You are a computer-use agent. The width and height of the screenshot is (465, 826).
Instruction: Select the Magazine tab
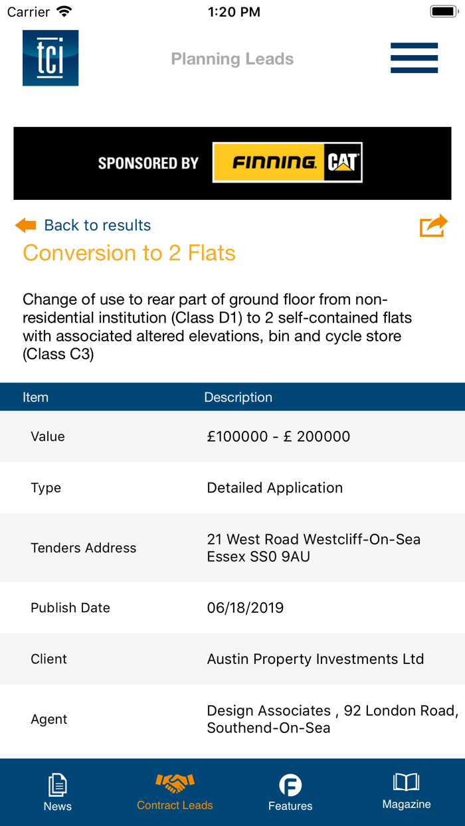pyautogui.click(x=407, y=790)
